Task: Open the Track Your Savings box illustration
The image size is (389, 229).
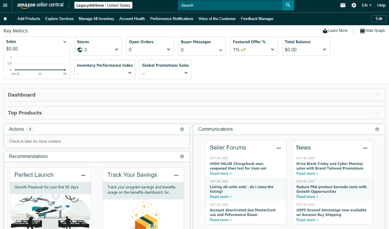Action: [143, 215]
